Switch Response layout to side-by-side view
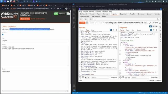Screen dimensions: 168x94 coord(150,26)
